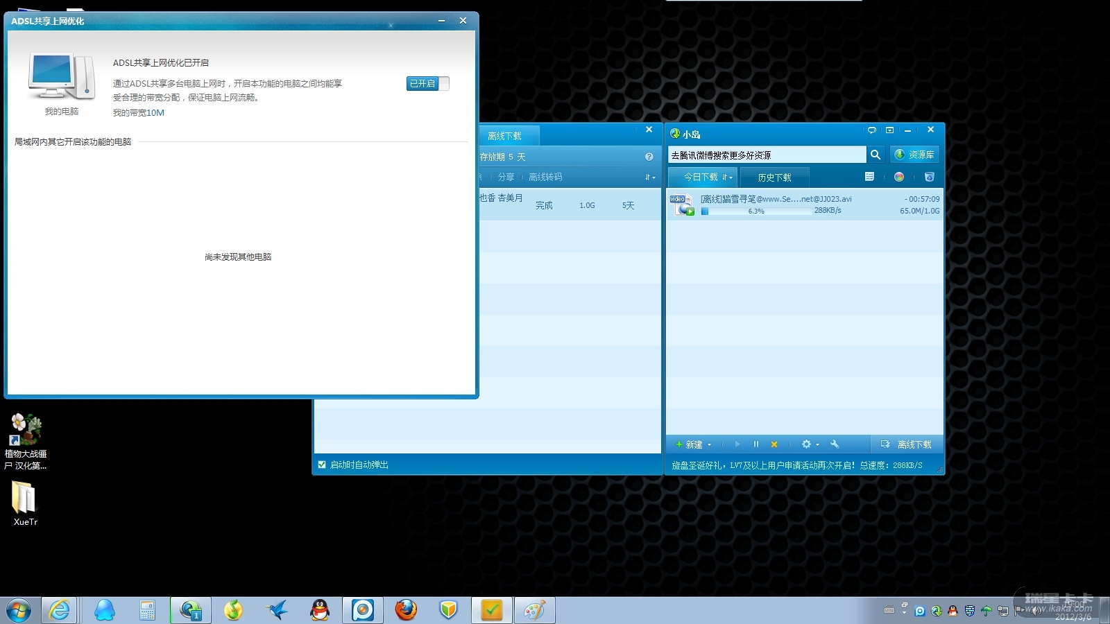Click the green umbrella tray icon
The height and width of the screenshot is (624, 1110).
[x=986, y=611]
